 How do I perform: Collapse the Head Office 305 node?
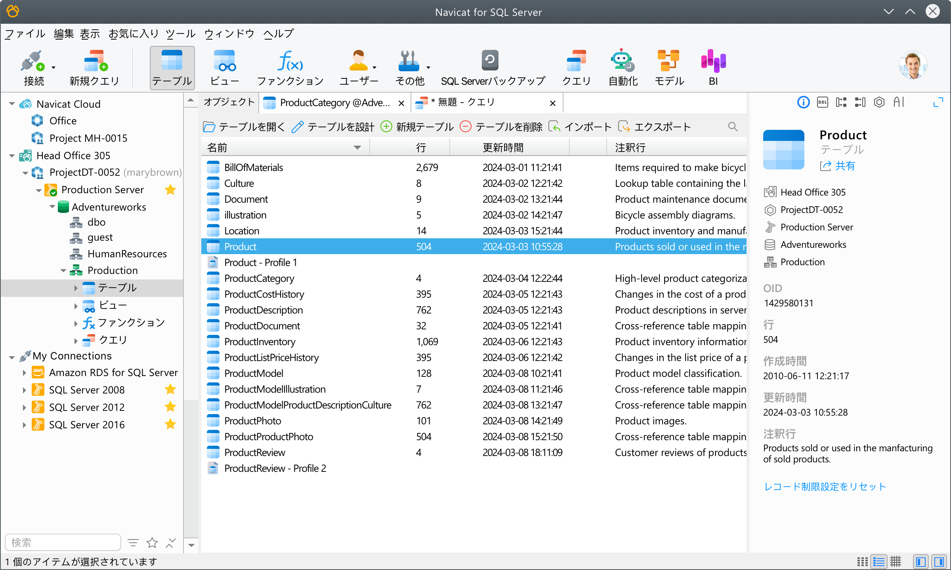point(12,156)
